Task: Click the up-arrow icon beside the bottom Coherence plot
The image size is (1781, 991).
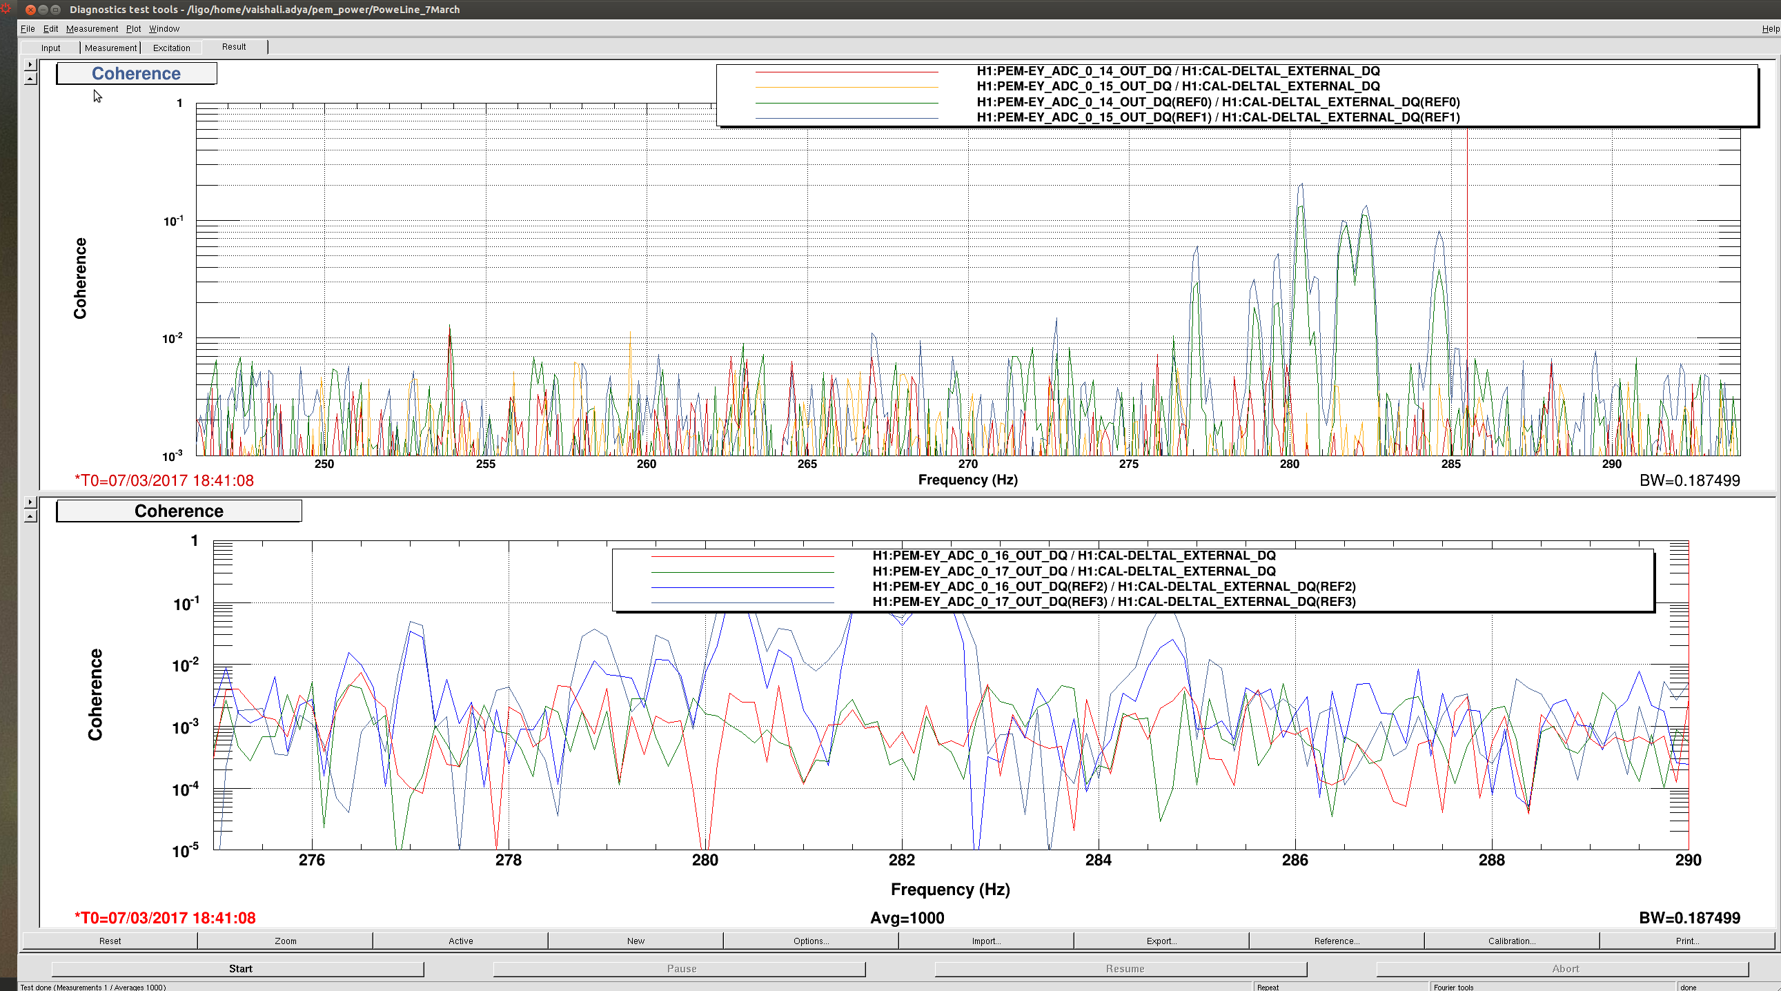Action: tap(30, 516)
